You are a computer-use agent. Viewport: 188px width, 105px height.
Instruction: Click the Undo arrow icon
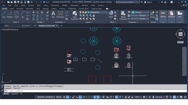32,2
